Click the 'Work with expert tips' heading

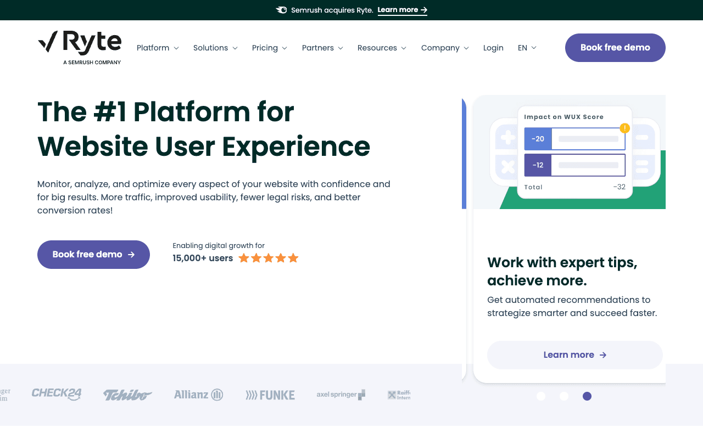[x=562, y=271]
